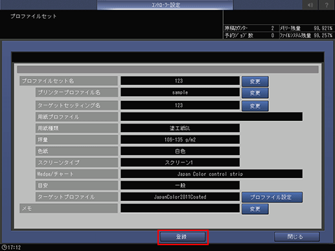
Task: Click the profile set name field showing 123
Action: [x=180, y=81]
